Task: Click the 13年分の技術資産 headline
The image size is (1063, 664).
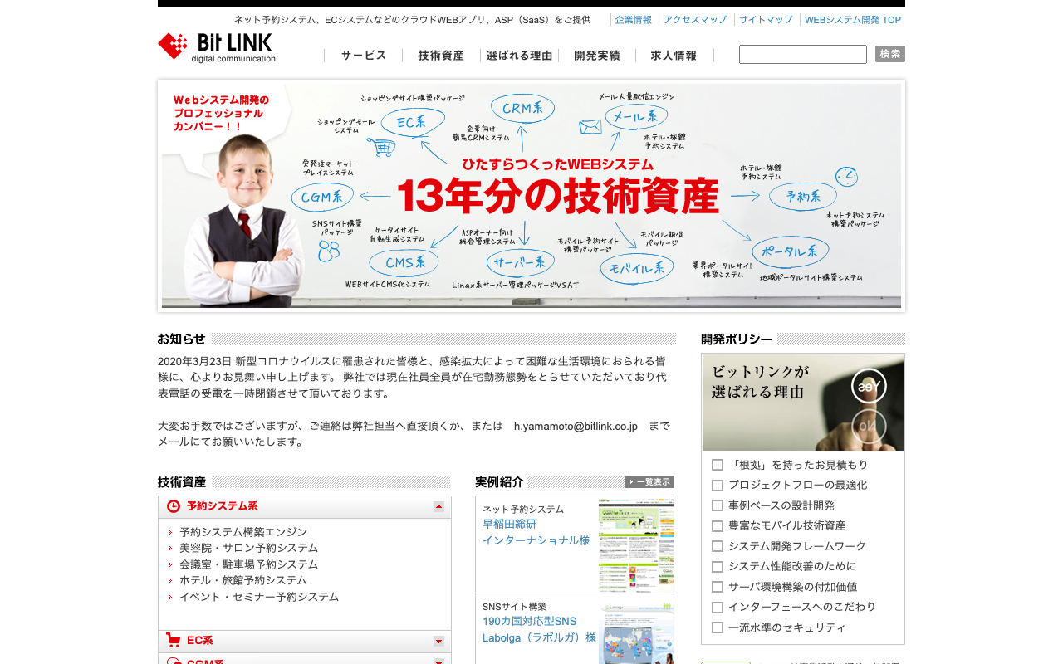Action: click(x=558, y=196)
